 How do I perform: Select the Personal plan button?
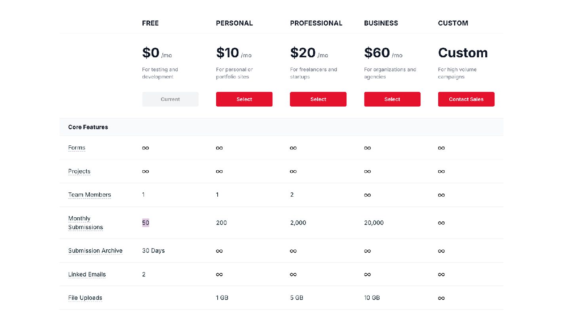point(244,99)
